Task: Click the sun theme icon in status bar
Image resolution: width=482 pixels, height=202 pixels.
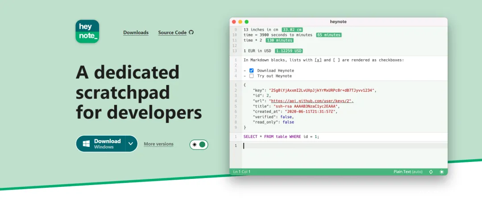Action: point(442,172)
